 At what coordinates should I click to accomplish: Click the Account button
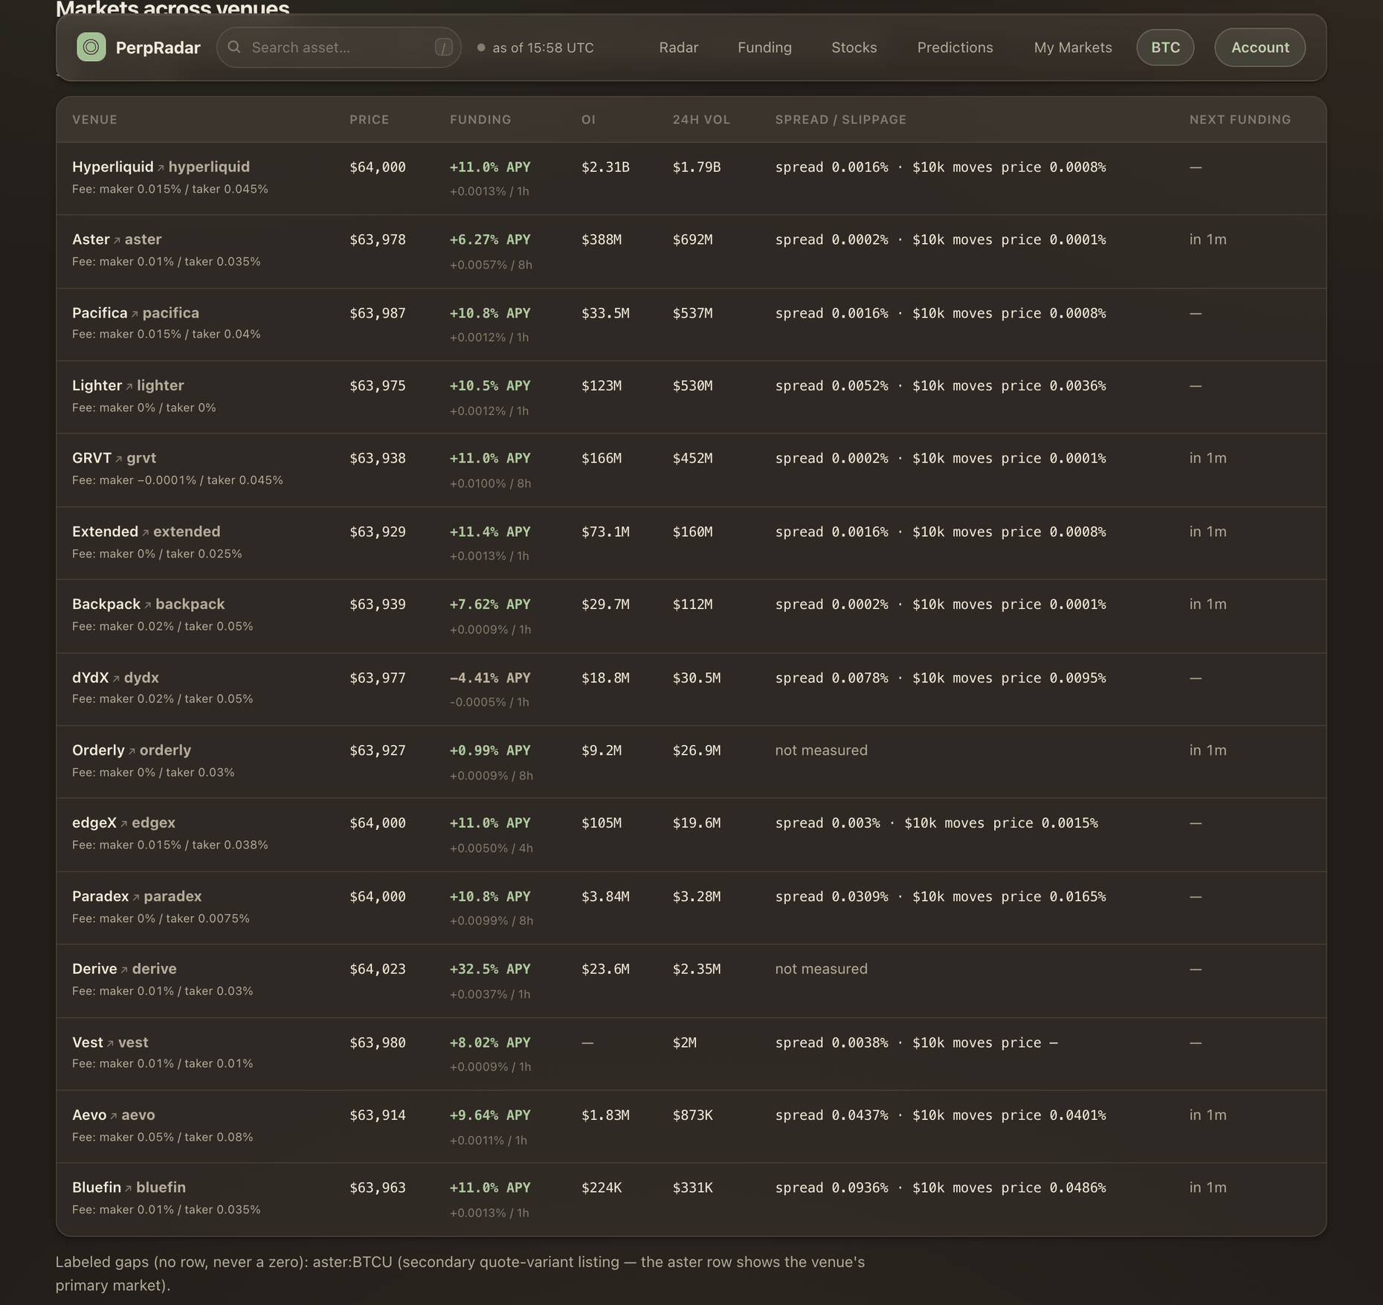pyautogui.click(x=1260, y=48)
